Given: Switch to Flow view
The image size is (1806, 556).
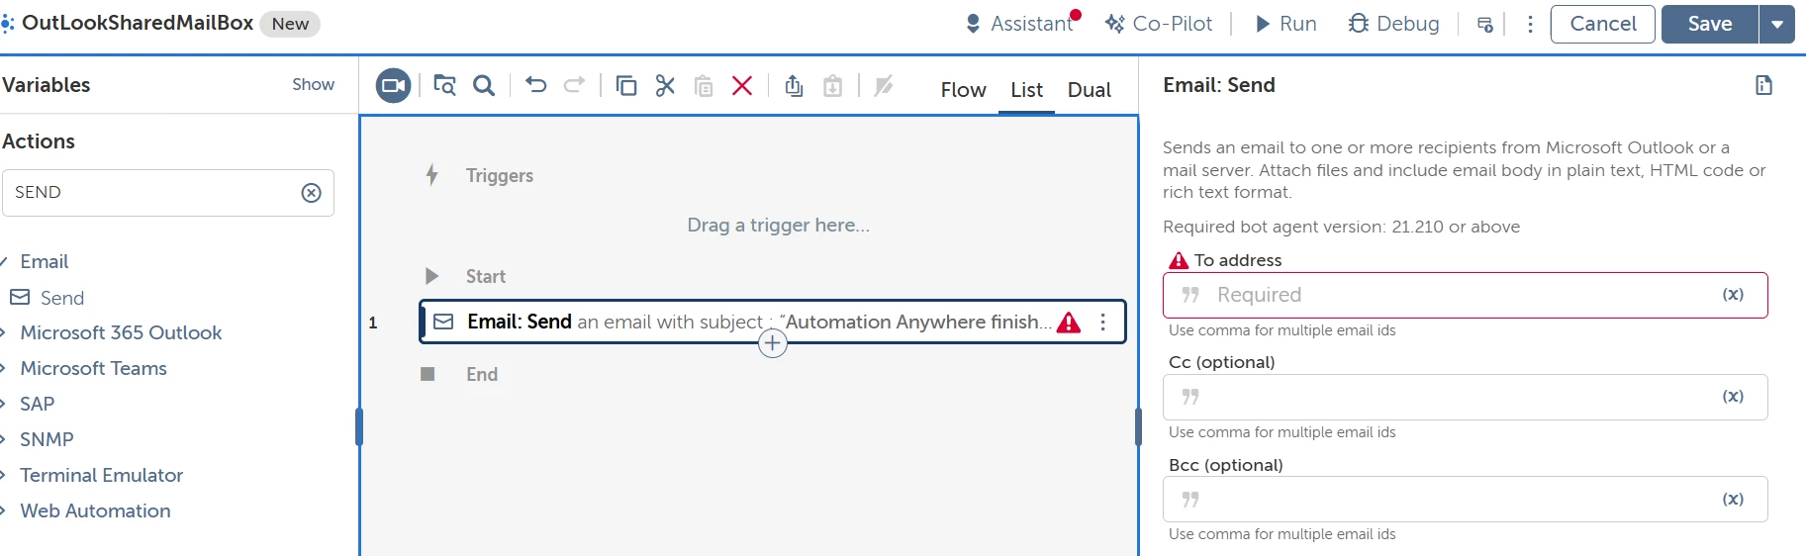Looking at the screenshot, I should (x=963, y=90).
